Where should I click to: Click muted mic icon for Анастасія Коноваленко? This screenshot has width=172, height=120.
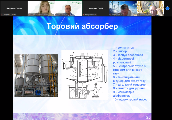click(x=29, y=15)
